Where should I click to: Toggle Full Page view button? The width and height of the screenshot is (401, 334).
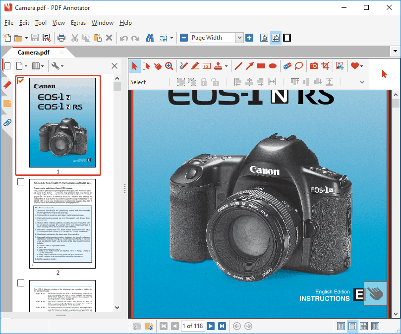264,38
